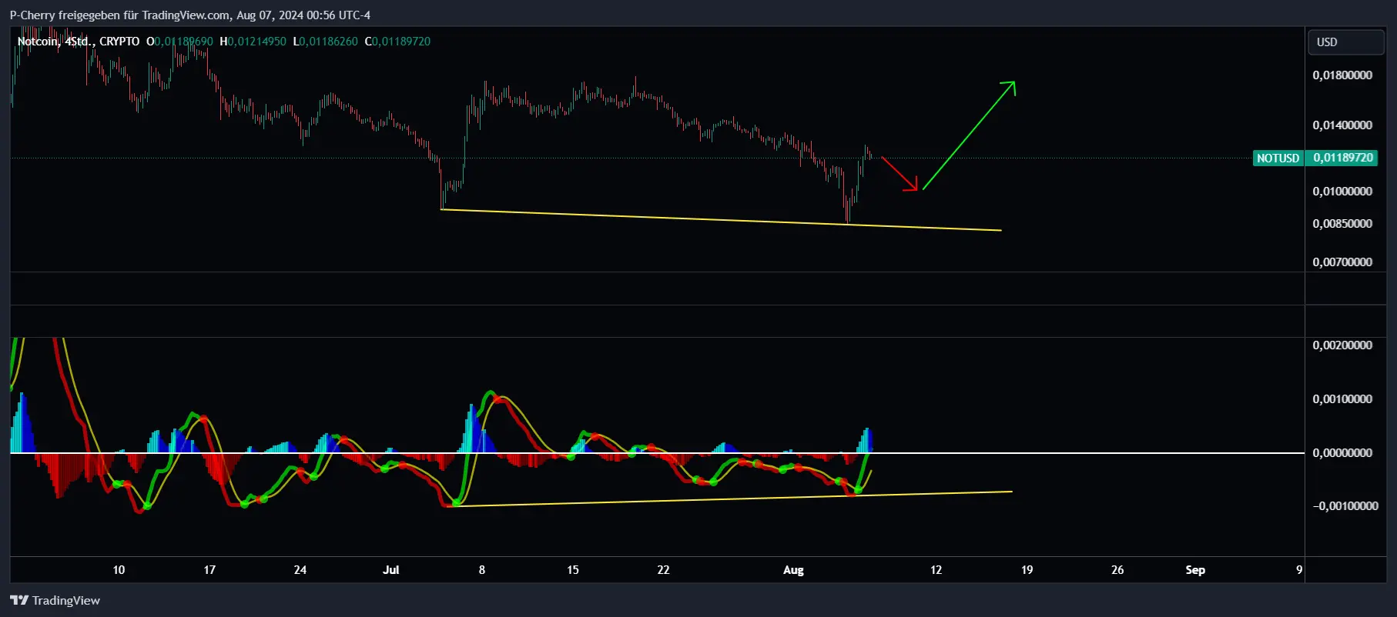The height and width of the screenshot is (617, 1397).
Task: Click the 15 date label on time axis
Action: (x=573, y=570)
